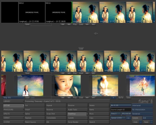This screenshot has height=125, width=156.
Task: Toggle the Rendered option
Action: coord(142,114)
